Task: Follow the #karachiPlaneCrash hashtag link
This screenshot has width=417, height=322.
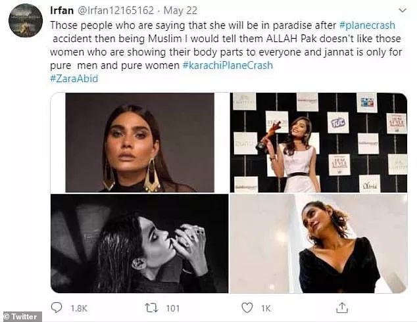Action: click(x=228, y=66)
